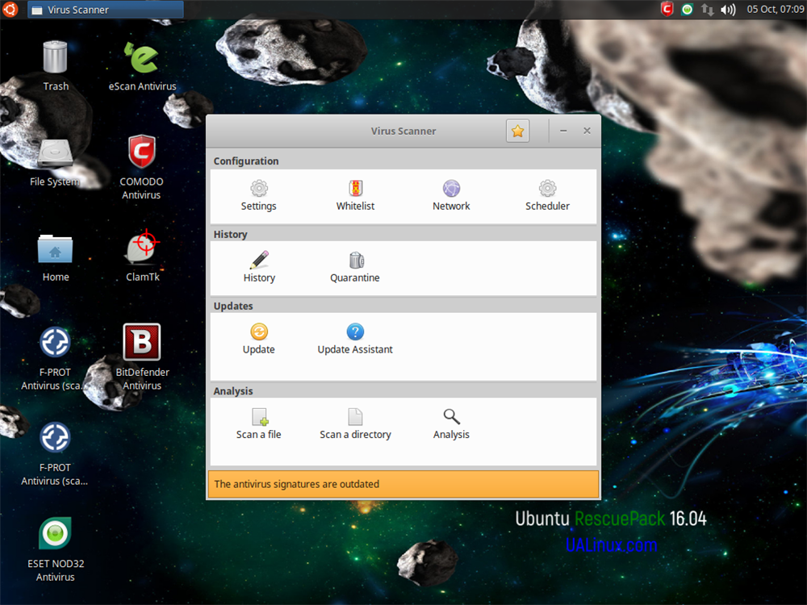Click the clock date in top panel
The height and width of the screenshot is (605, 807).
776,10
